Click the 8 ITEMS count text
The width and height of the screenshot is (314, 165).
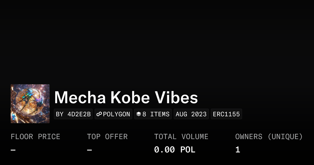click(156, 114)
